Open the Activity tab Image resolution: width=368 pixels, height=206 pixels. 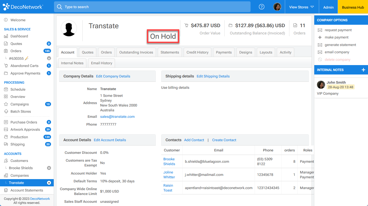[286, 52]
